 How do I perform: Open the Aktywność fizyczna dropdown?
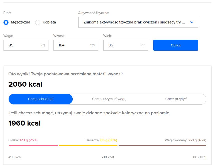(138, 22)
